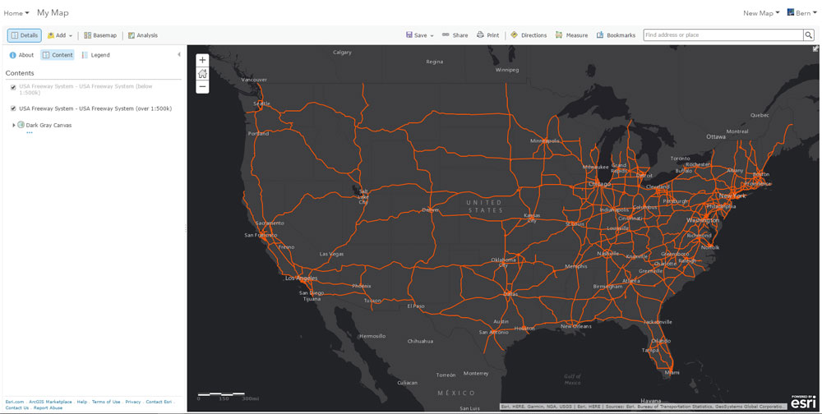The image size is (822, 414).
Task: Select the USA Freeway System (below 1:500k) layer name
Action: 85,90
